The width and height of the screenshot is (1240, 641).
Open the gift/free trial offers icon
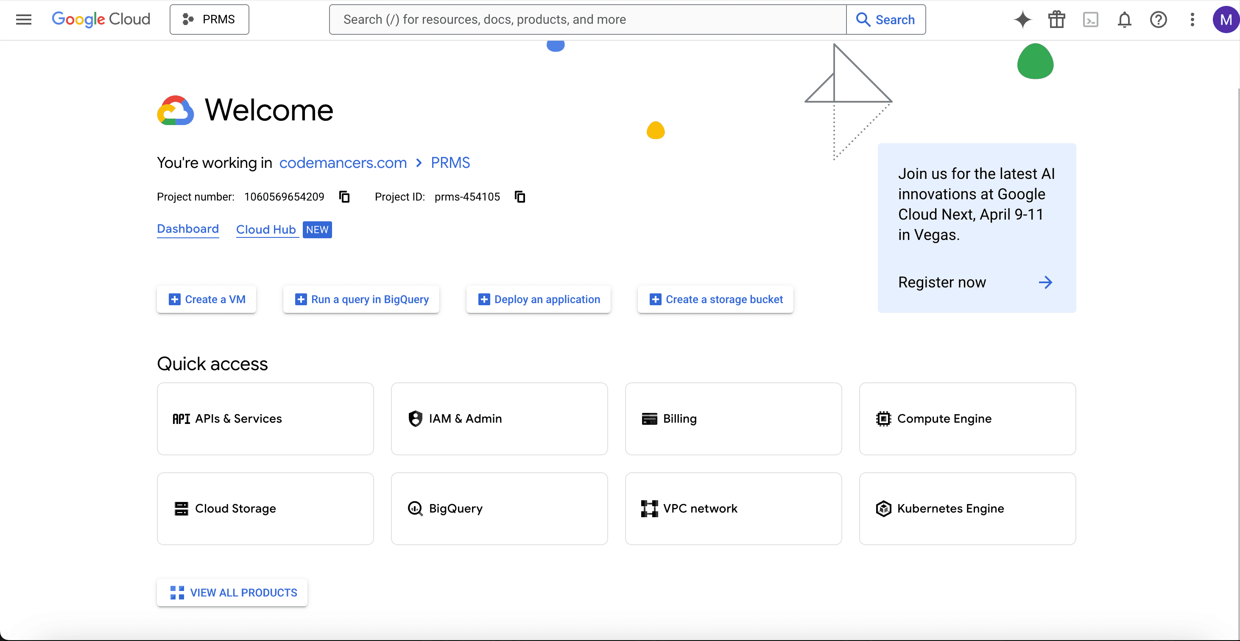point(1056,19)
